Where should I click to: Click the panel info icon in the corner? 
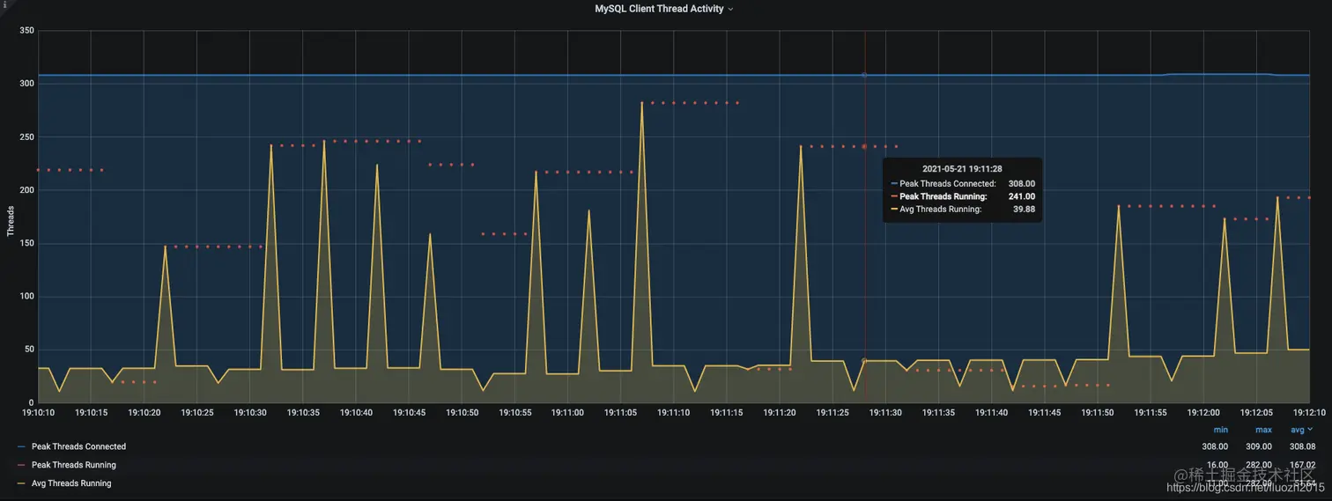4,4
